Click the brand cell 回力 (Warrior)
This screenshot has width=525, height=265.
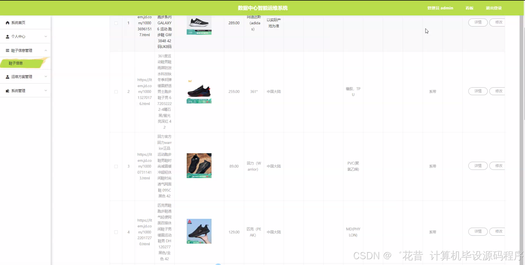point(254,166)
